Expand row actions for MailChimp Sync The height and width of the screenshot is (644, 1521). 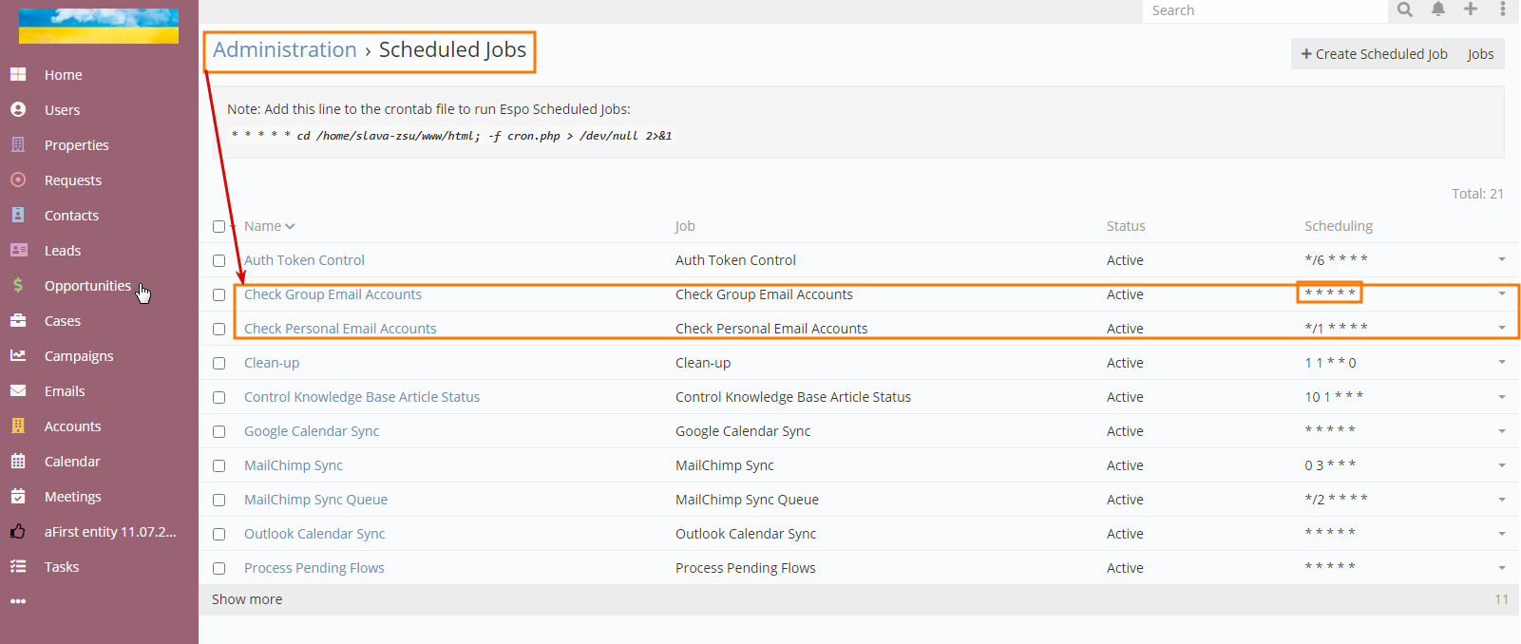1501,465
